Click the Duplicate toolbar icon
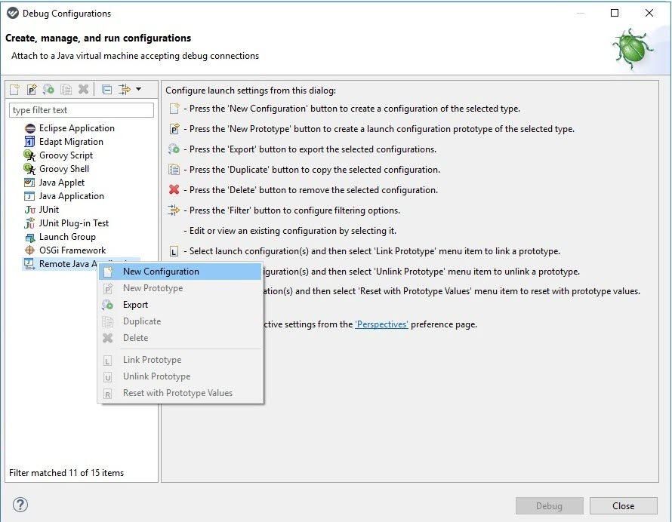 [66, 89]
